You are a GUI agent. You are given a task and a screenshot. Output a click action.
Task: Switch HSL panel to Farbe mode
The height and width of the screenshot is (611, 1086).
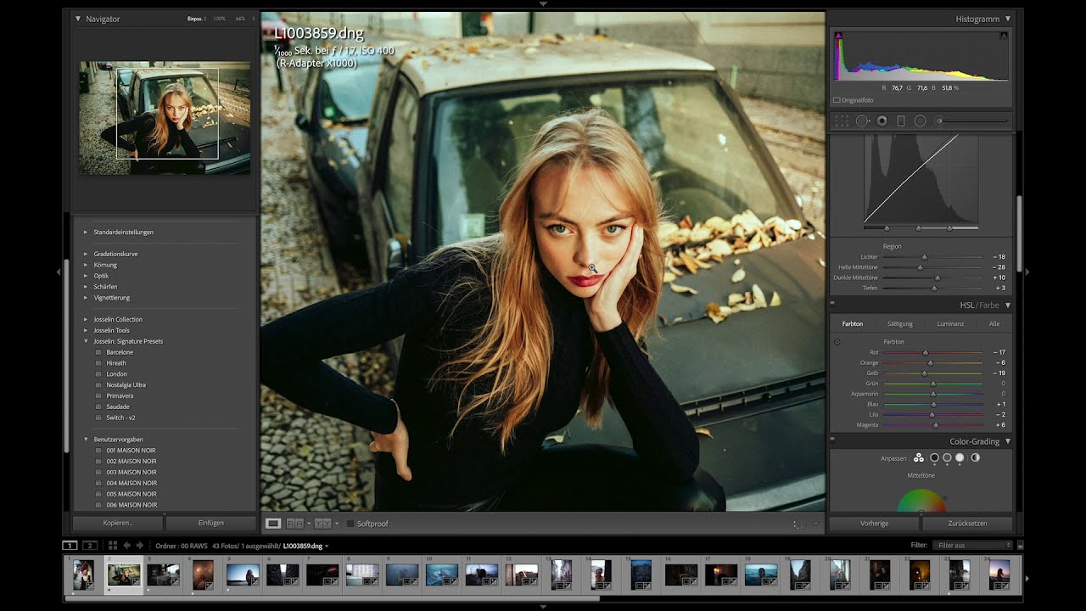point(989,305)
